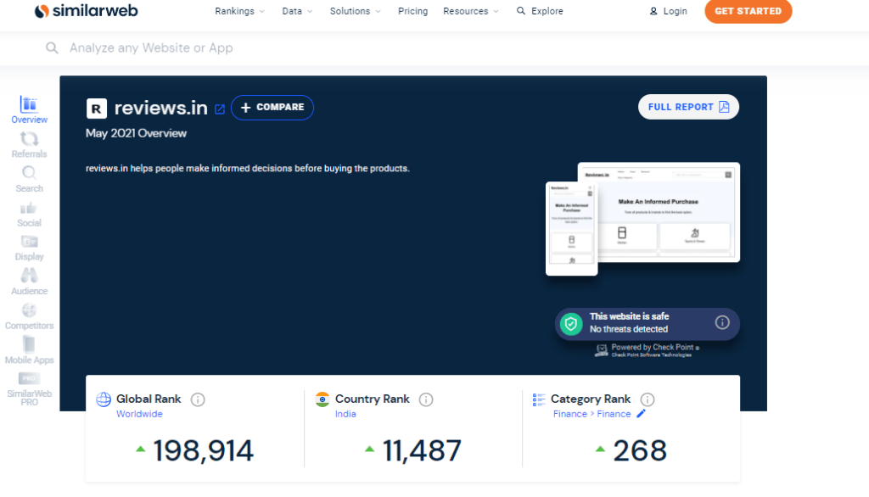The image size is (869, 497).
Task: Click category rank value 268
Action: coord(640,450)
